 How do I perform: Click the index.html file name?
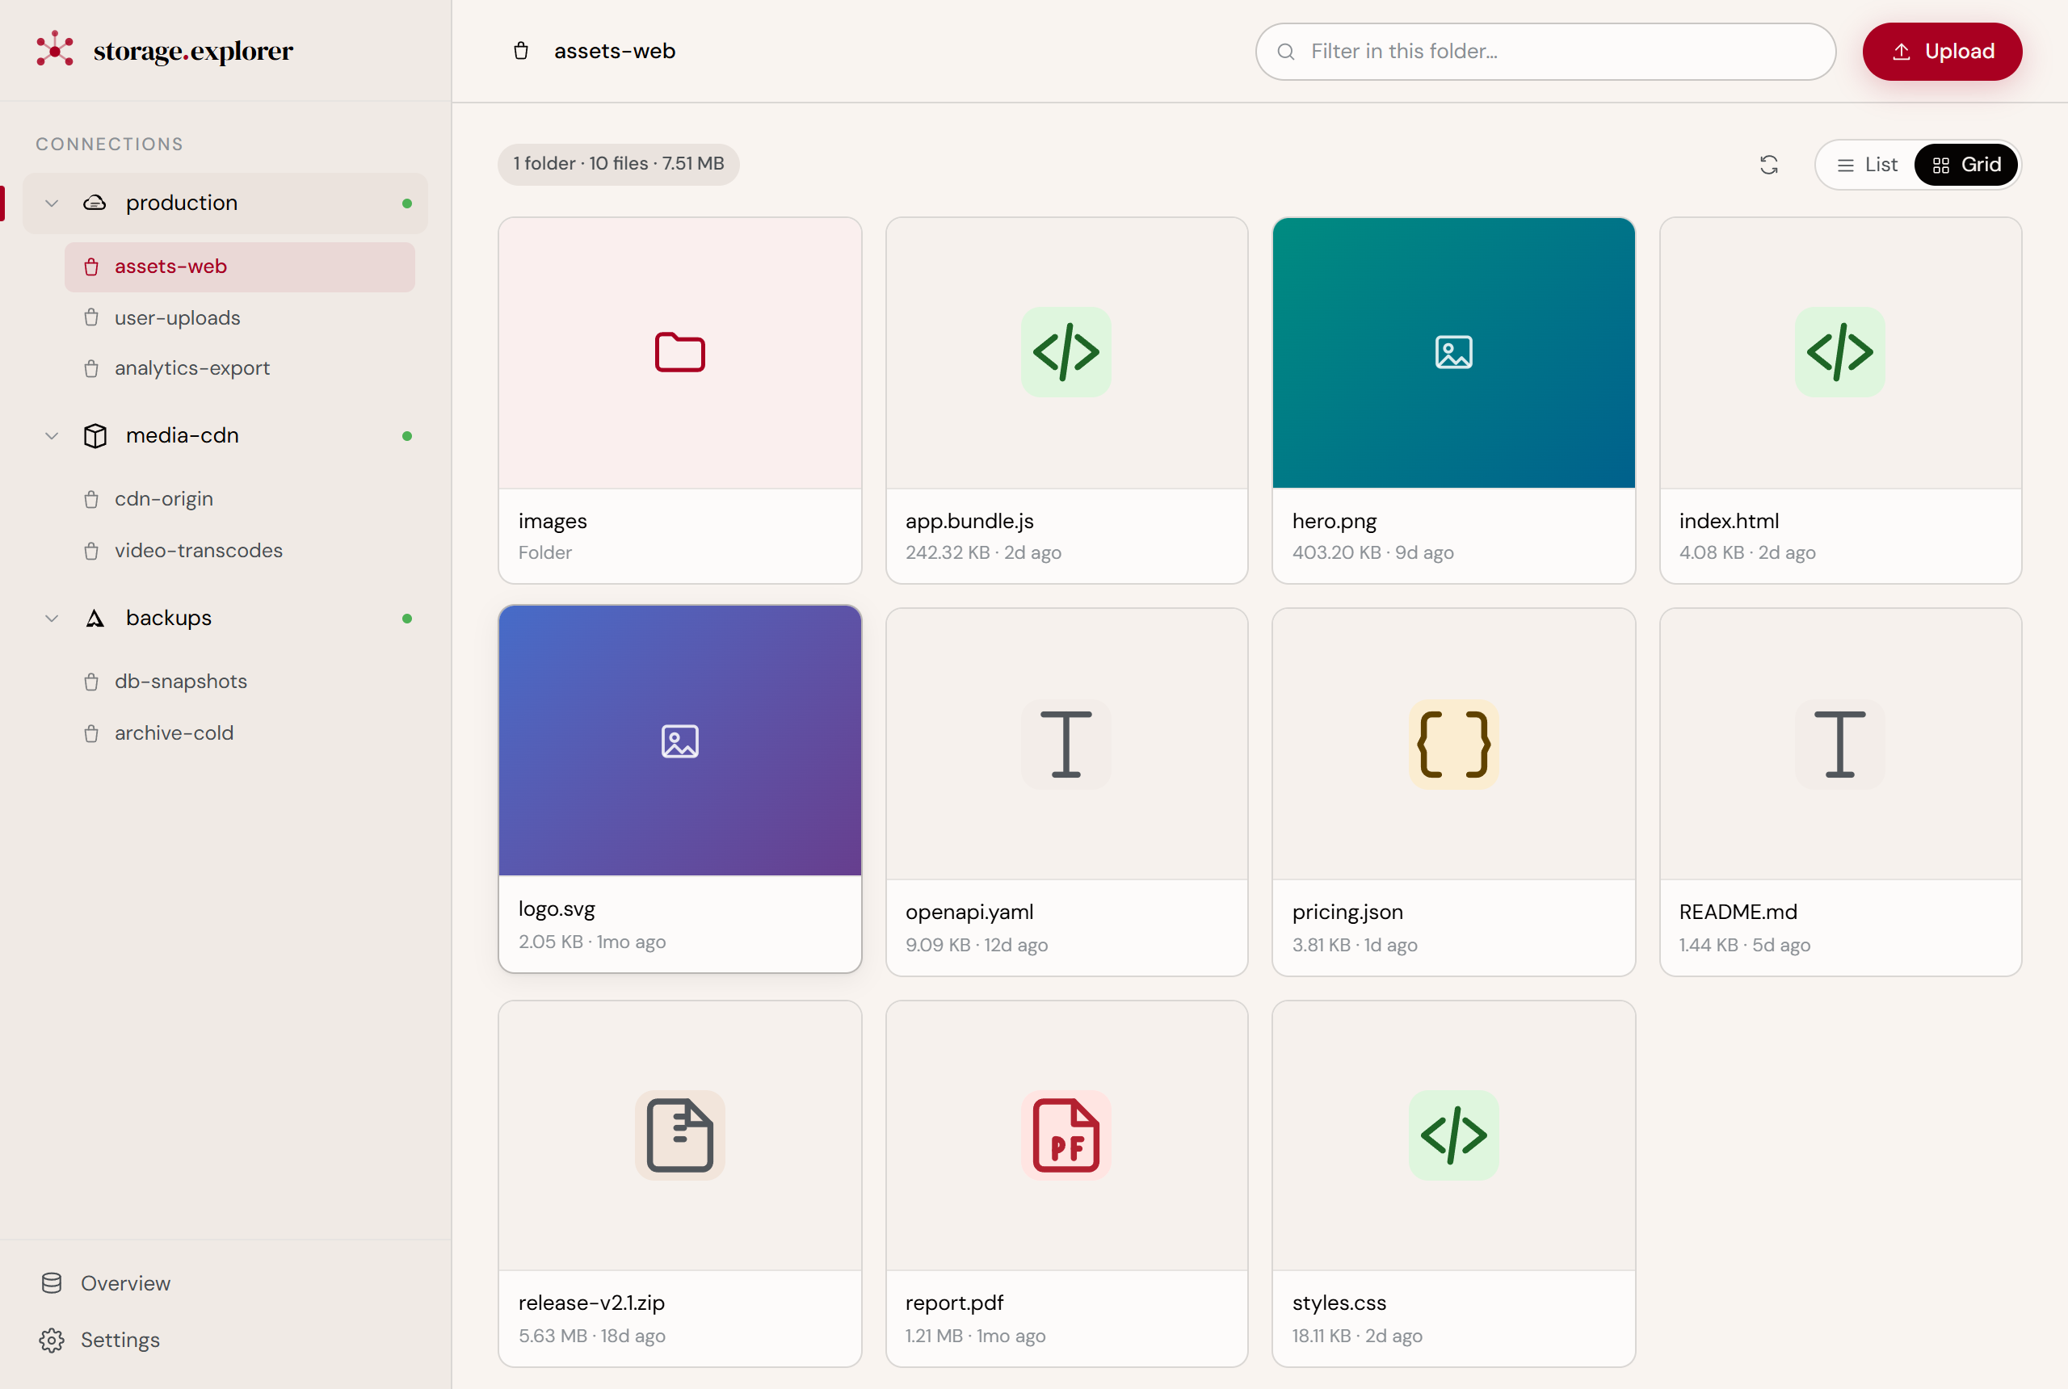pos(1729,521)
